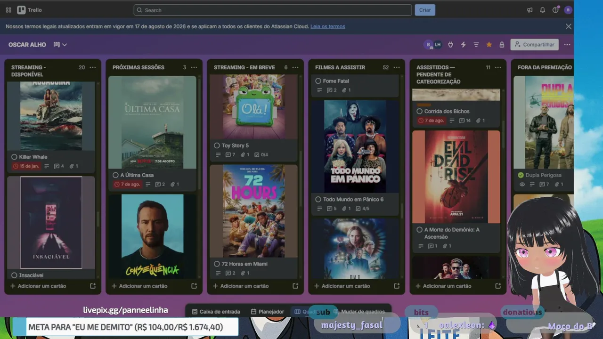603x339 pixels.
Task: Open Streaming - Disponível list actions menu
Action: 93,67
